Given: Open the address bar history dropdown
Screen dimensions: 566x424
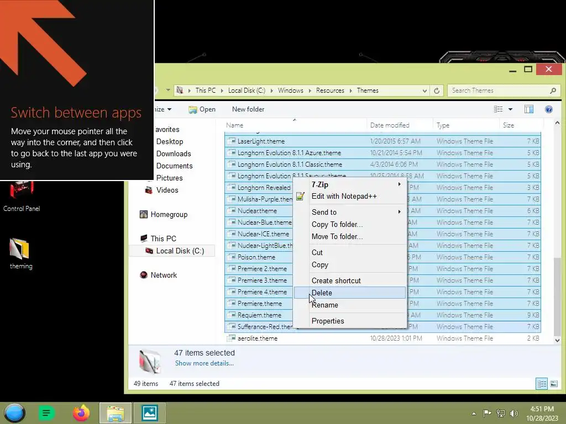Looking at the screenshot, I should coord(424,91).
